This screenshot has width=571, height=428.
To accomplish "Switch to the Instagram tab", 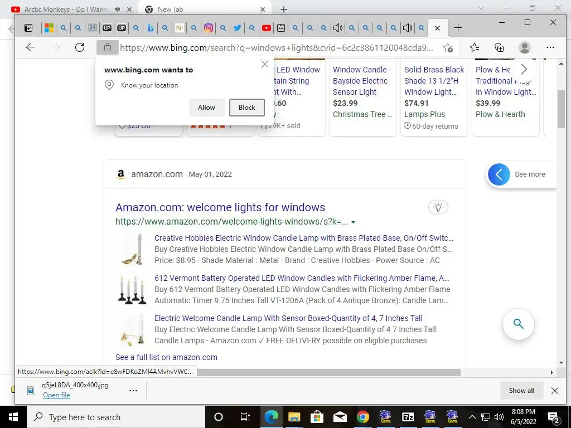I will point(209,28).
